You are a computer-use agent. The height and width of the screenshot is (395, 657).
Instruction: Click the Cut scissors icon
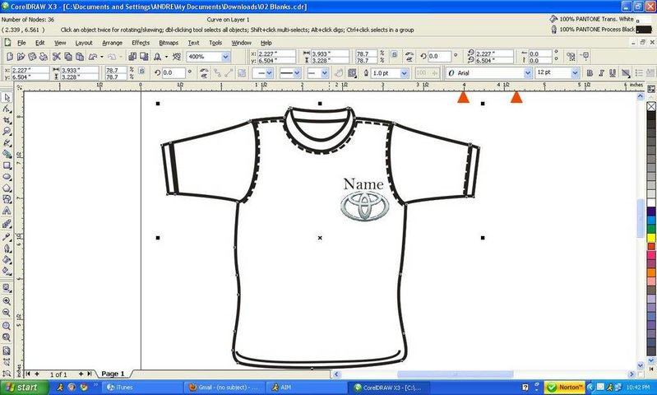tap(57, 56)
